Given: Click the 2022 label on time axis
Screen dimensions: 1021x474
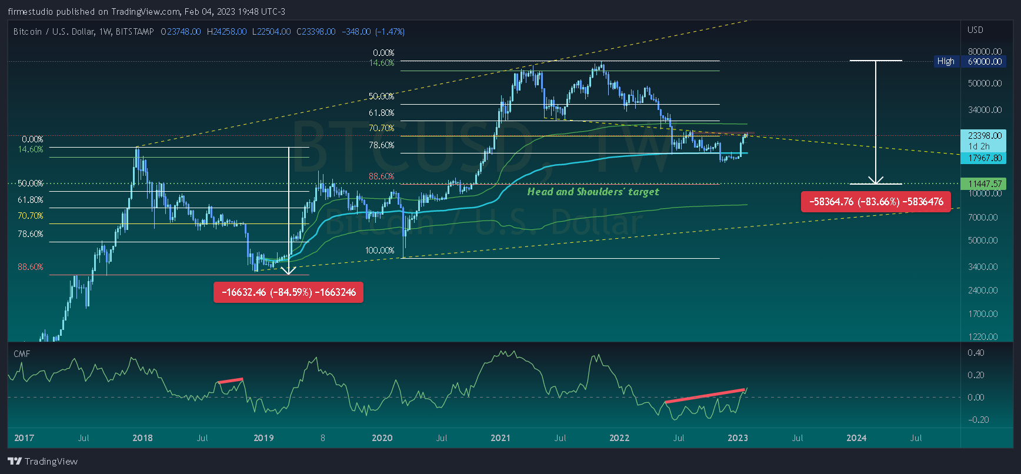Looking at the screenshot, I should coord(619,438).
